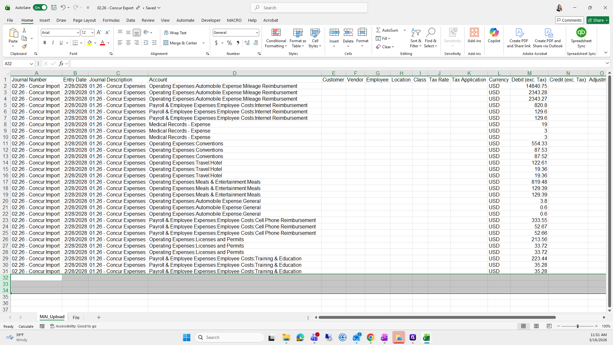The width and height of the screenshot is (613, 345).
Task: Click the green Share button
Action: 598,20
